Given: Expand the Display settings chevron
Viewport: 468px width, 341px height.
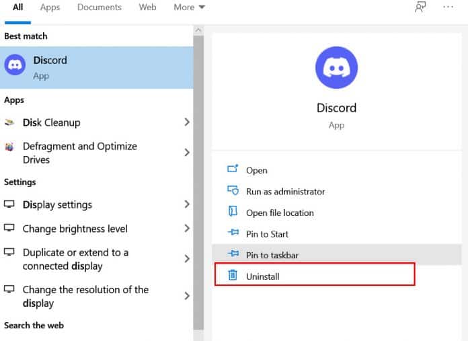Looking at the screenshot, I should [186, 204].
